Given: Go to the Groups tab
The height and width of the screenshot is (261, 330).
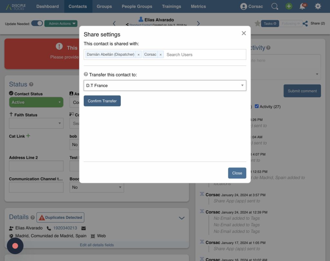Looking at the screenshot, I should click(104, 6).
